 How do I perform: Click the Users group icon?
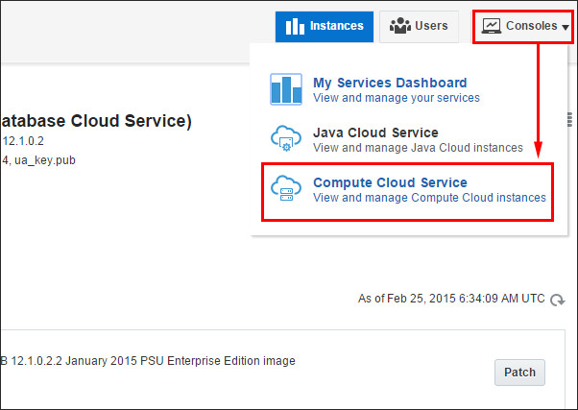pyautogui.click(x=400, y=26)
